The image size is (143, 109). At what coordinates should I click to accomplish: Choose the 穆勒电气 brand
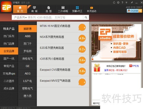[27, 88]
